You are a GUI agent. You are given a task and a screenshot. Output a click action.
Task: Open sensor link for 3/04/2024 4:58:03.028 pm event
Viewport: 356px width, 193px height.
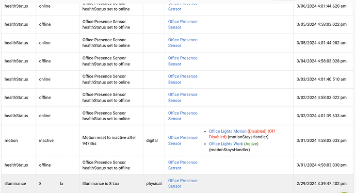click(x=183, y=61)
